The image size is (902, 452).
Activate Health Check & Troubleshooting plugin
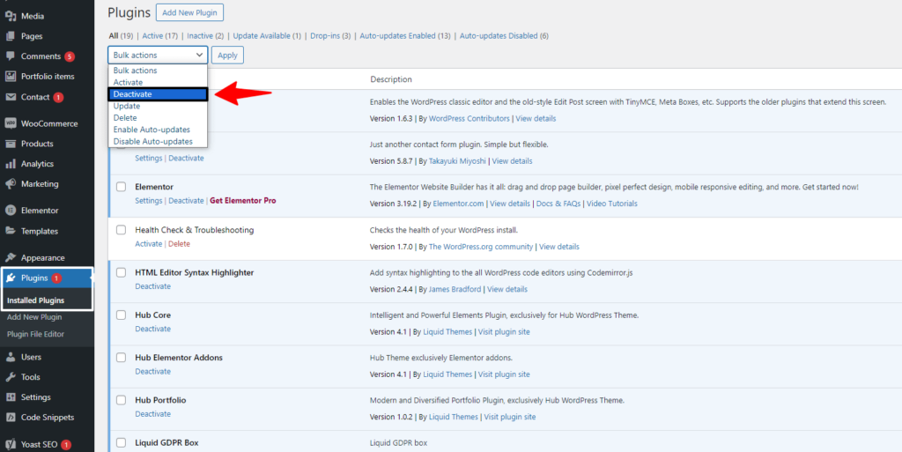tap(148, 244)
